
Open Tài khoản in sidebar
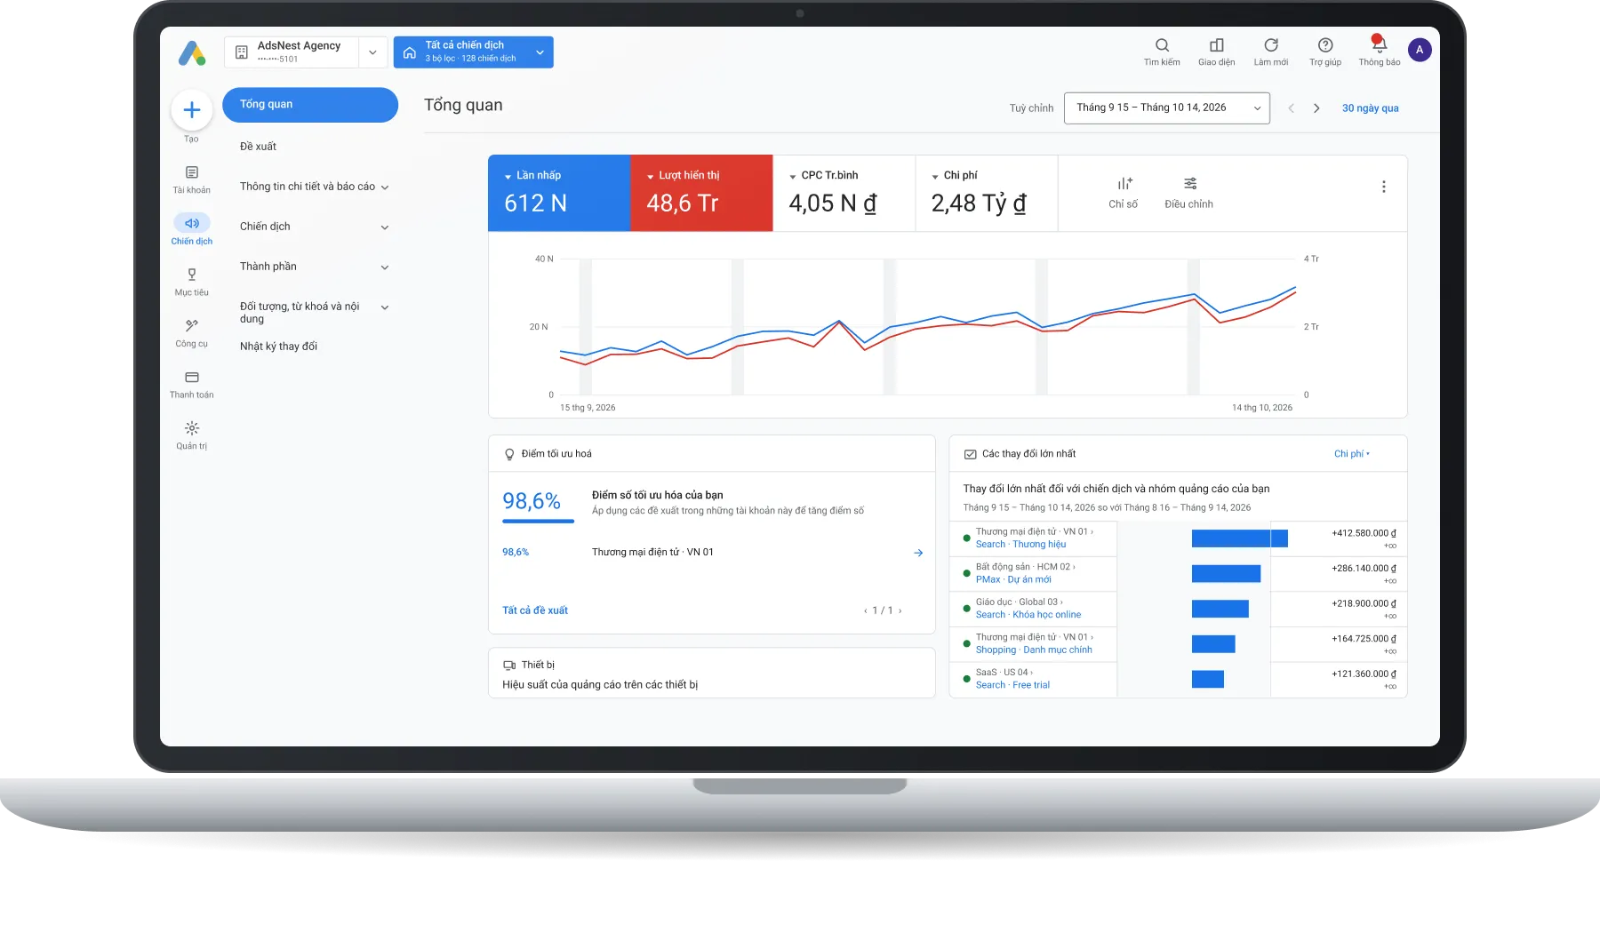point(191,179)
